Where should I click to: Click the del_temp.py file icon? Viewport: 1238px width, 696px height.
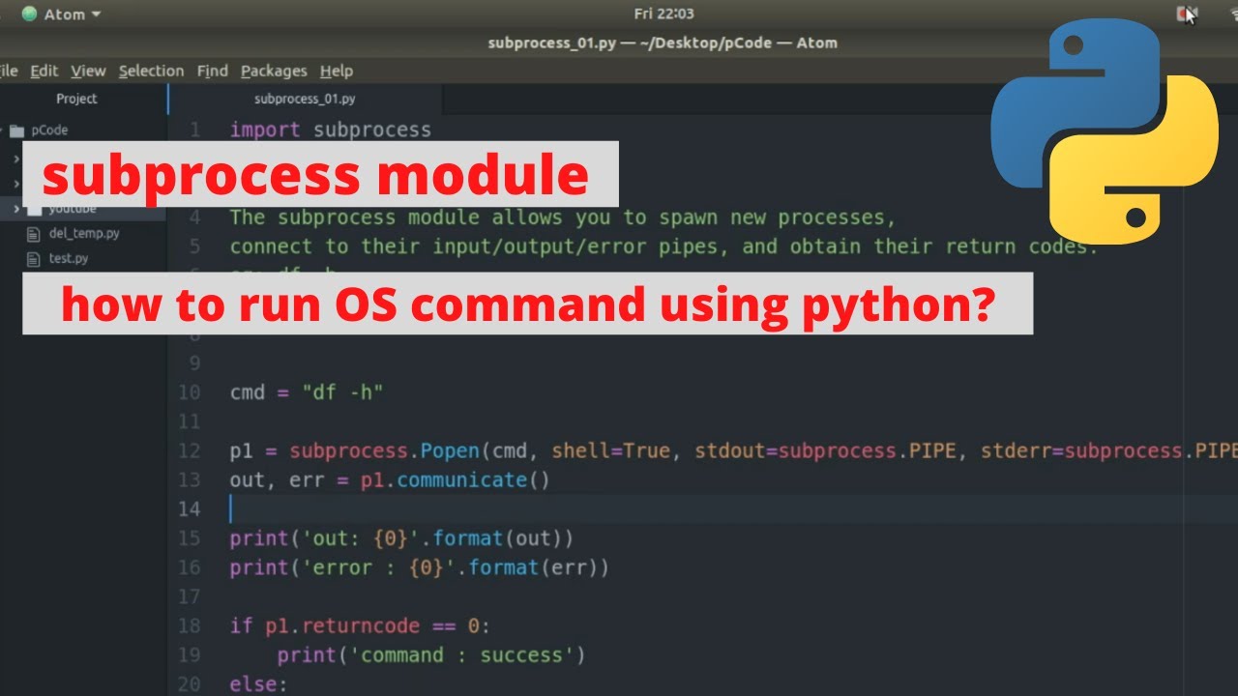click(x=35, y=233)
